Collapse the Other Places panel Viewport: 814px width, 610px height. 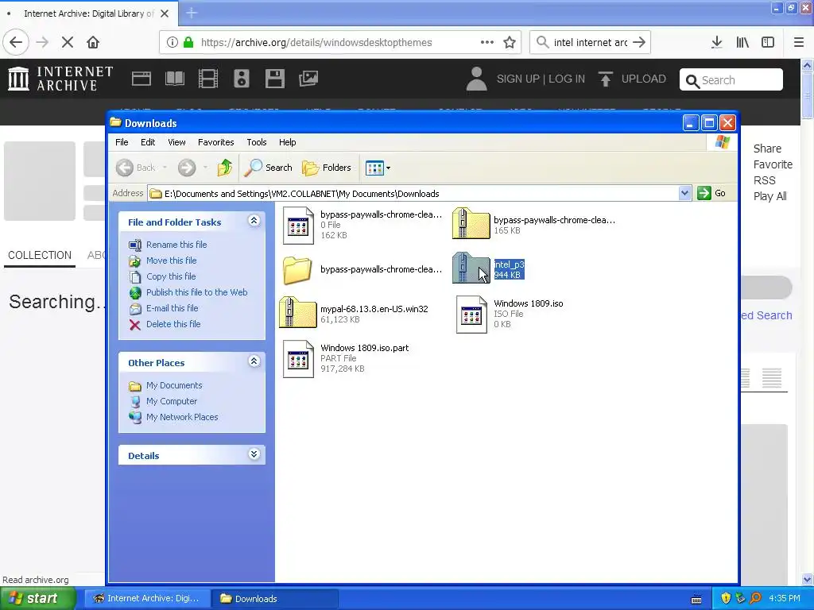coord(254,361)
